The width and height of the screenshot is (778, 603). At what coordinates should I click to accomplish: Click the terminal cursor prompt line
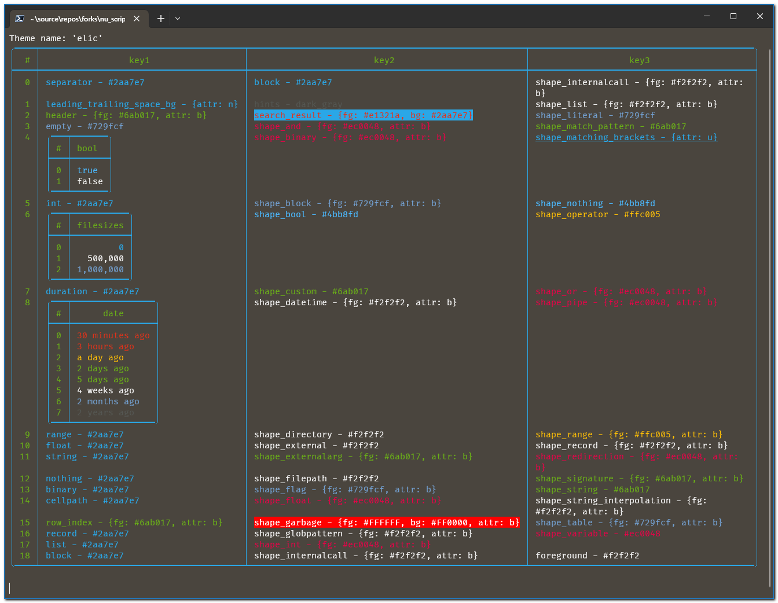pos(10,588)
